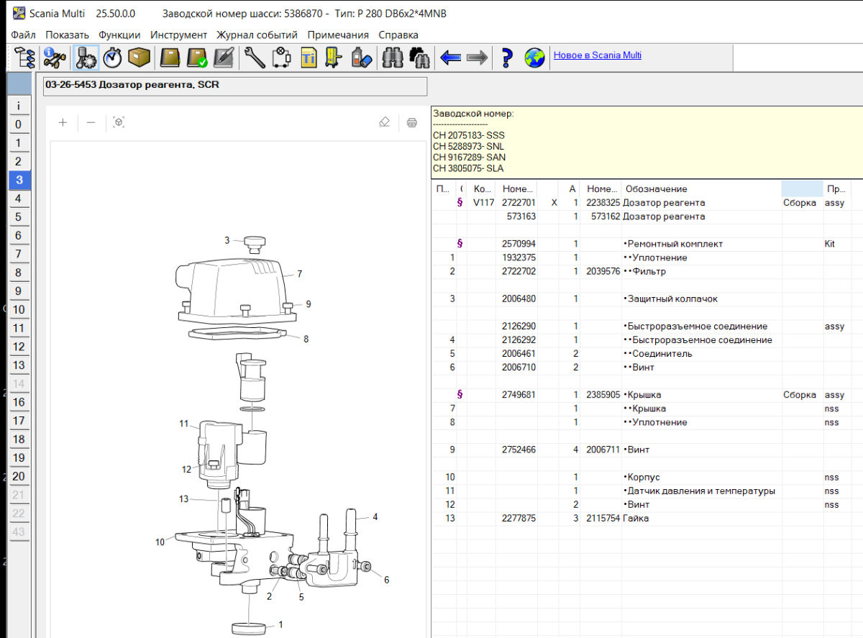Viewport: 863px width, 638px height.
Task: Click the yellow Ti information icon
Action: tap(309, 57)
